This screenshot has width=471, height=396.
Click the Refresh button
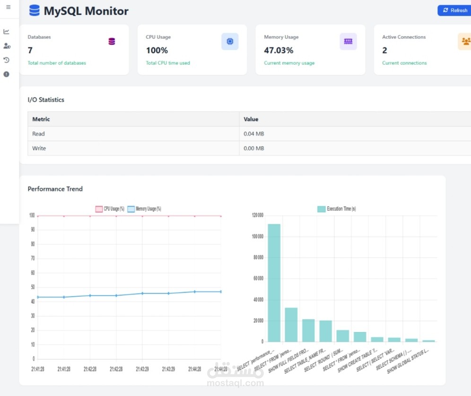(x=455, y=10)
